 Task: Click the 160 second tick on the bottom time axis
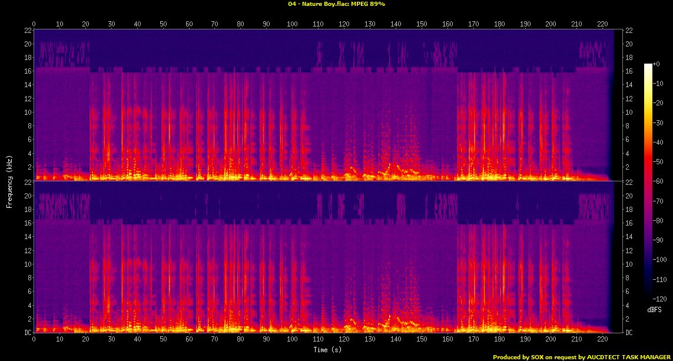(447, 340)
